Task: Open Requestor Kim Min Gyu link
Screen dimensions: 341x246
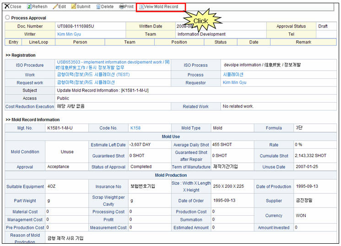Action: [234, 83]
